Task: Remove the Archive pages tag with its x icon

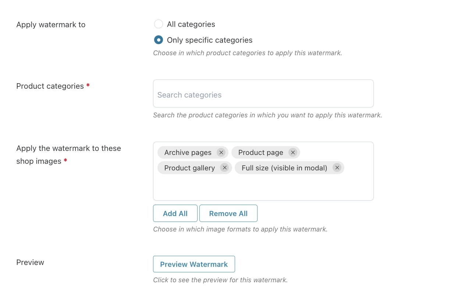Action: (x=221, y=152)
